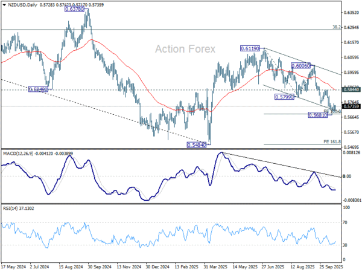
Task: Select the 0.58440 level tag on price axis
Action: [352, 89]
